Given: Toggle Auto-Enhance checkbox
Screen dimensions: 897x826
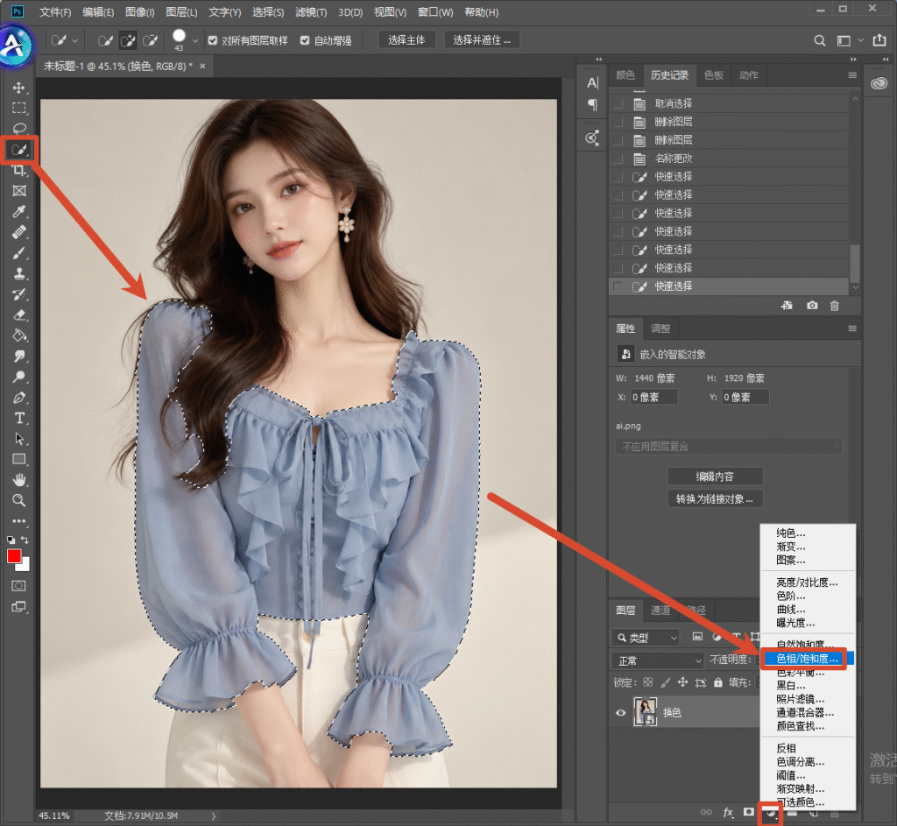Looking at the screenshot, I should [305, 40].
